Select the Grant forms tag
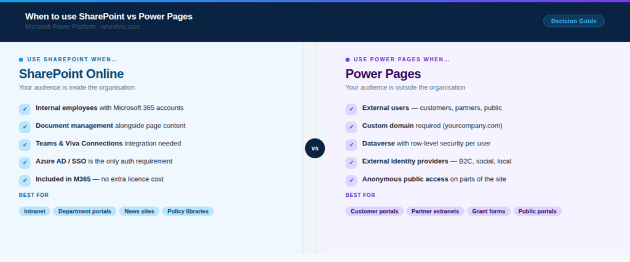 pyautogui.click(x=488, y=211)
